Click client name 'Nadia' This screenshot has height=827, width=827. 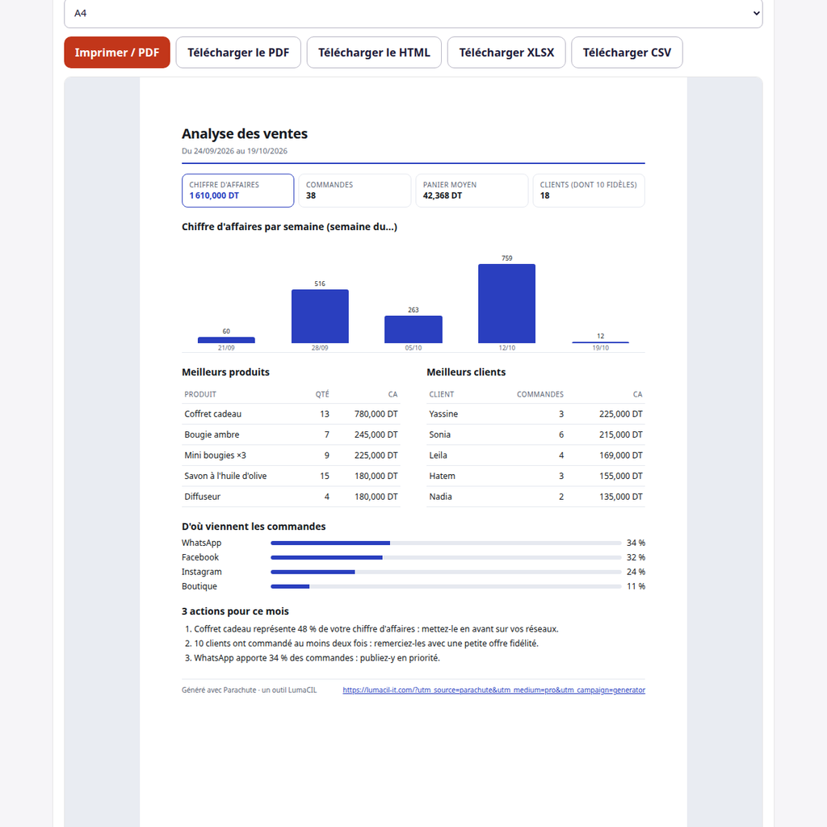click(x=440, y=497)
